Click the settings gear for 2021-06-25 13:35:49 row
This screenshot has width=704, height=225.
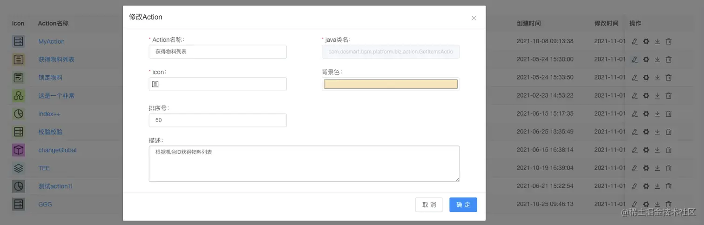pos(646,132)
